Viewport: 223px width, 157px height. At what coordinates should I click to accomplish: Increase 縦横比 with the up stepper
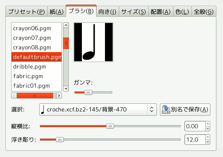pos(208,124)
